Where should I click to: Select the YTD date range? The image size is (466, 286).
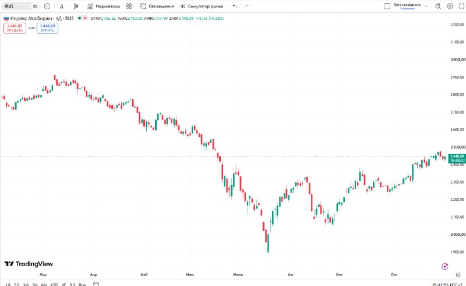coord(54,284)
